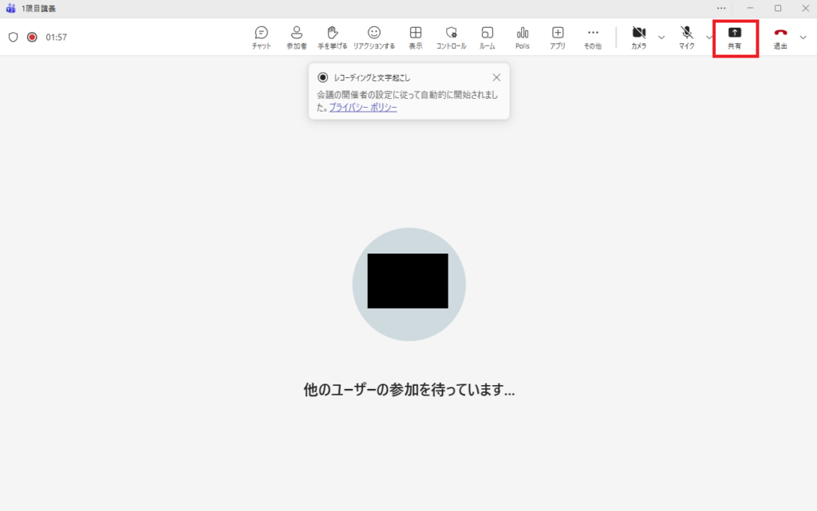The width and height of the screenshot is (817, 511).
Task: Click the 共有 share screen button
Action: [x=734, y=37]
